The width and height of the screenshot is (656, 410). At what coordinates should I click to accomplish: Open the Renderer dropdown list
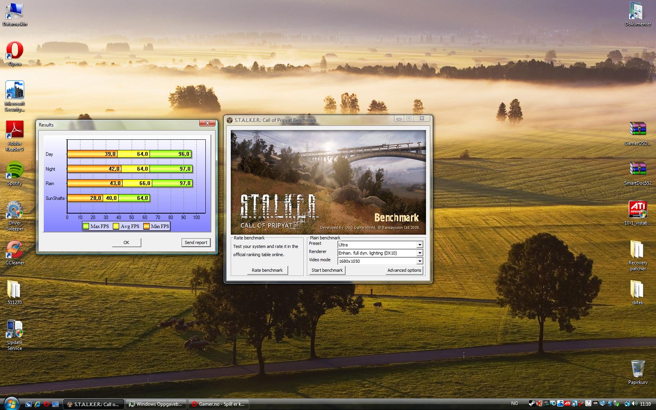pyautogui.click(x=380, y=253)
